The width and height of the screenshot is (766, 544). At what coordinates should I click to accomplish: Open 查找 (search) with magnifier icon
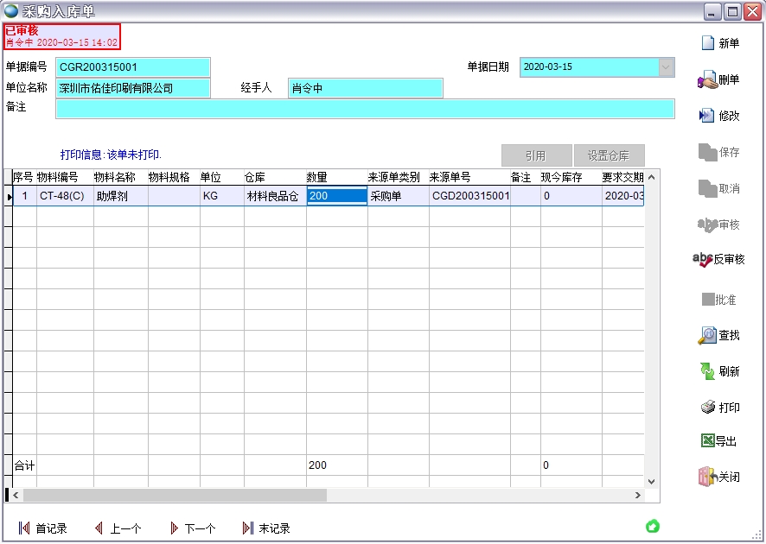click(707, 336)
